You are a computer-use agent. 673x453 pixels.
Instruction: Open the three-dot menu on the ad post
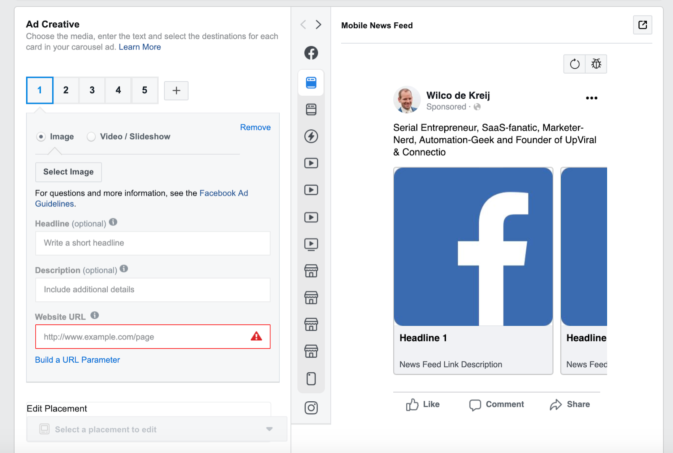point(591,98)
